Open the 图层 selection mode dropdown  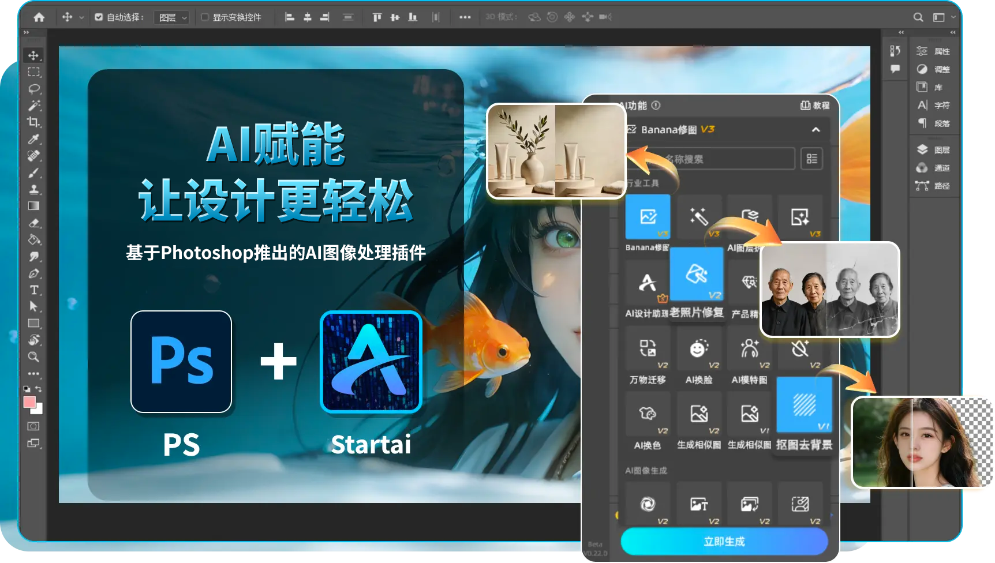click(171, 17)
